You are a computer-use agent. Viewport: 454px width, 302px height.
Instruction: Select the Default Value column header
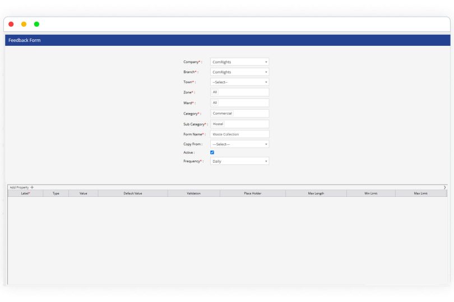[x=133, y=194]
